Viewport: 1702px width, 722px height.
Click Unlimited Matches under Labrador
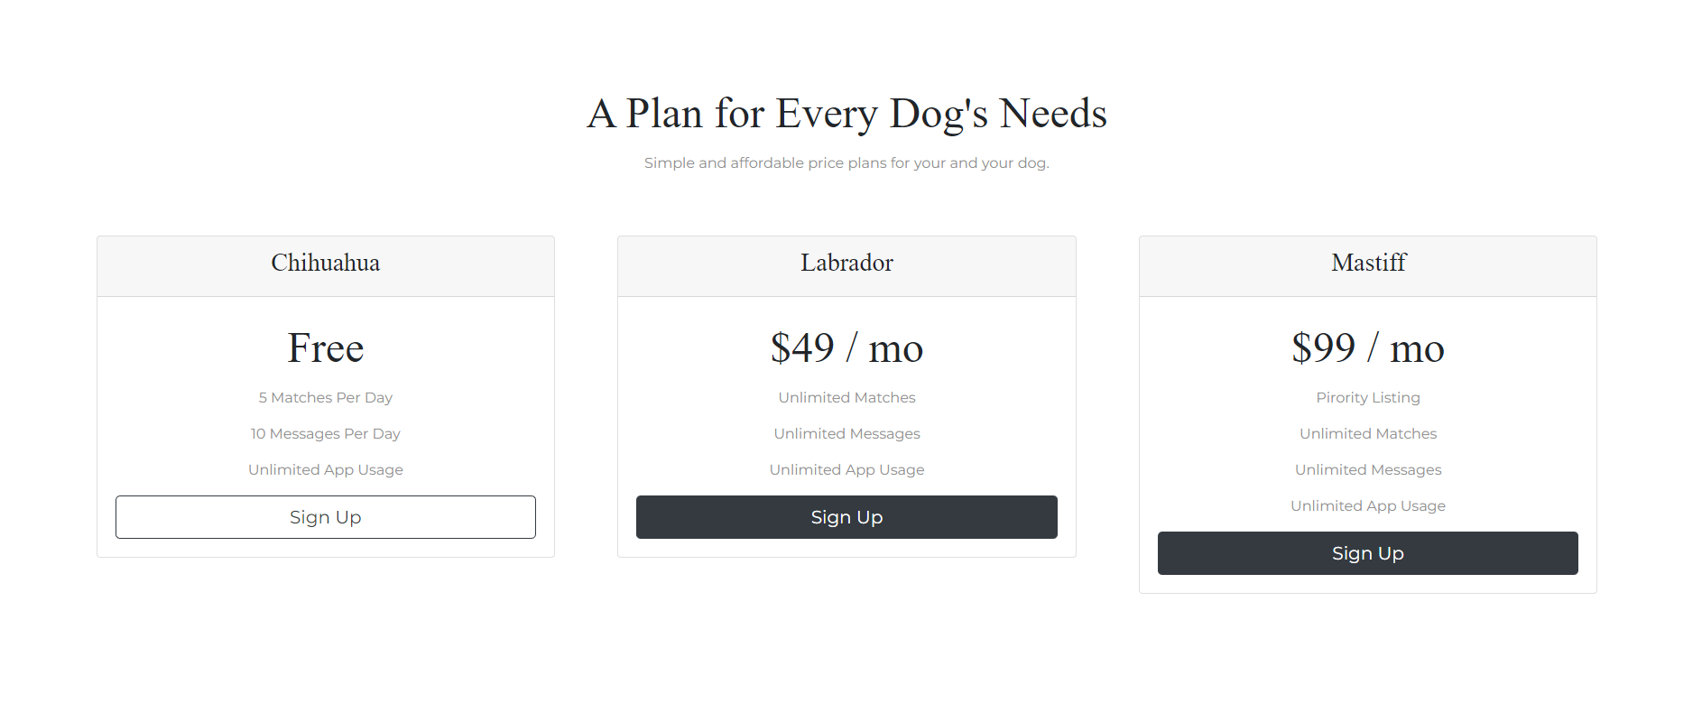click(846, 397)
